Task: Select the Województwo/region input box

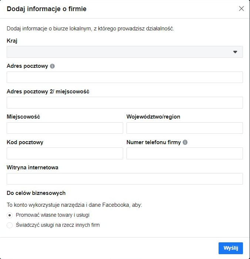Action: 185,128
